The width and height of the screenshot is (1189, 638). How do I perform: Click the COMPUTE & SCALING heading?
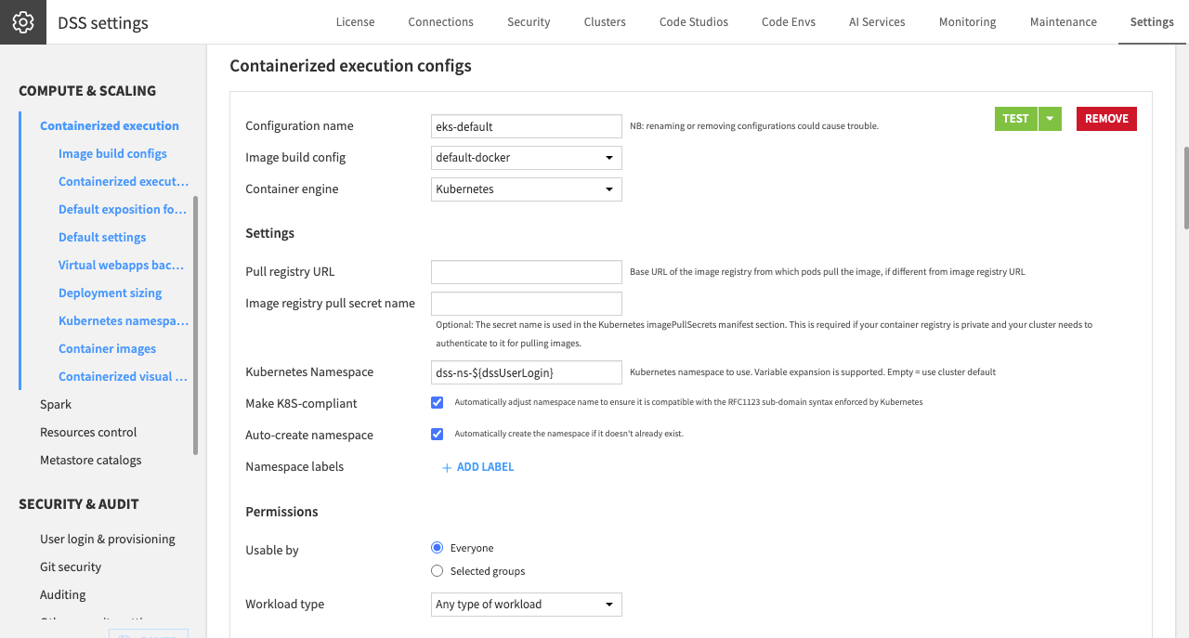coord(87,91)
